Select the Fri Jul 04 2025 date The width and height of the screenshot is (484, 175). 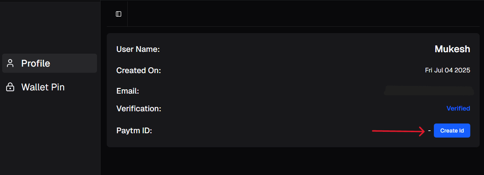[x=447, y=70]
